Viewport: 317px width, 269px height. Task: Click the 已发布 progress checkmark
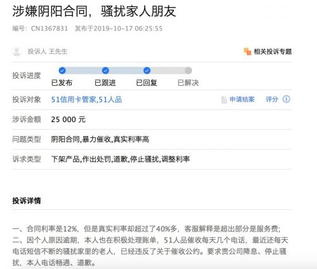click(x=62, y=71)
